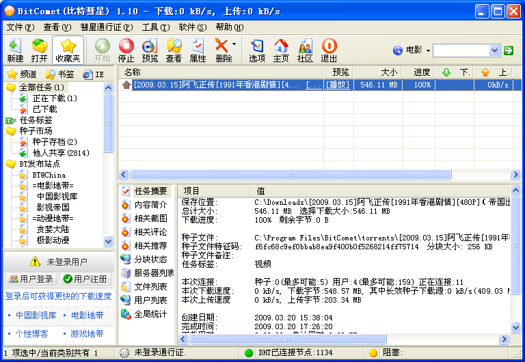Open the 社区 (Community) icon
The height and width of the screenshot is (362, 525).
click(x=305, y=50)
